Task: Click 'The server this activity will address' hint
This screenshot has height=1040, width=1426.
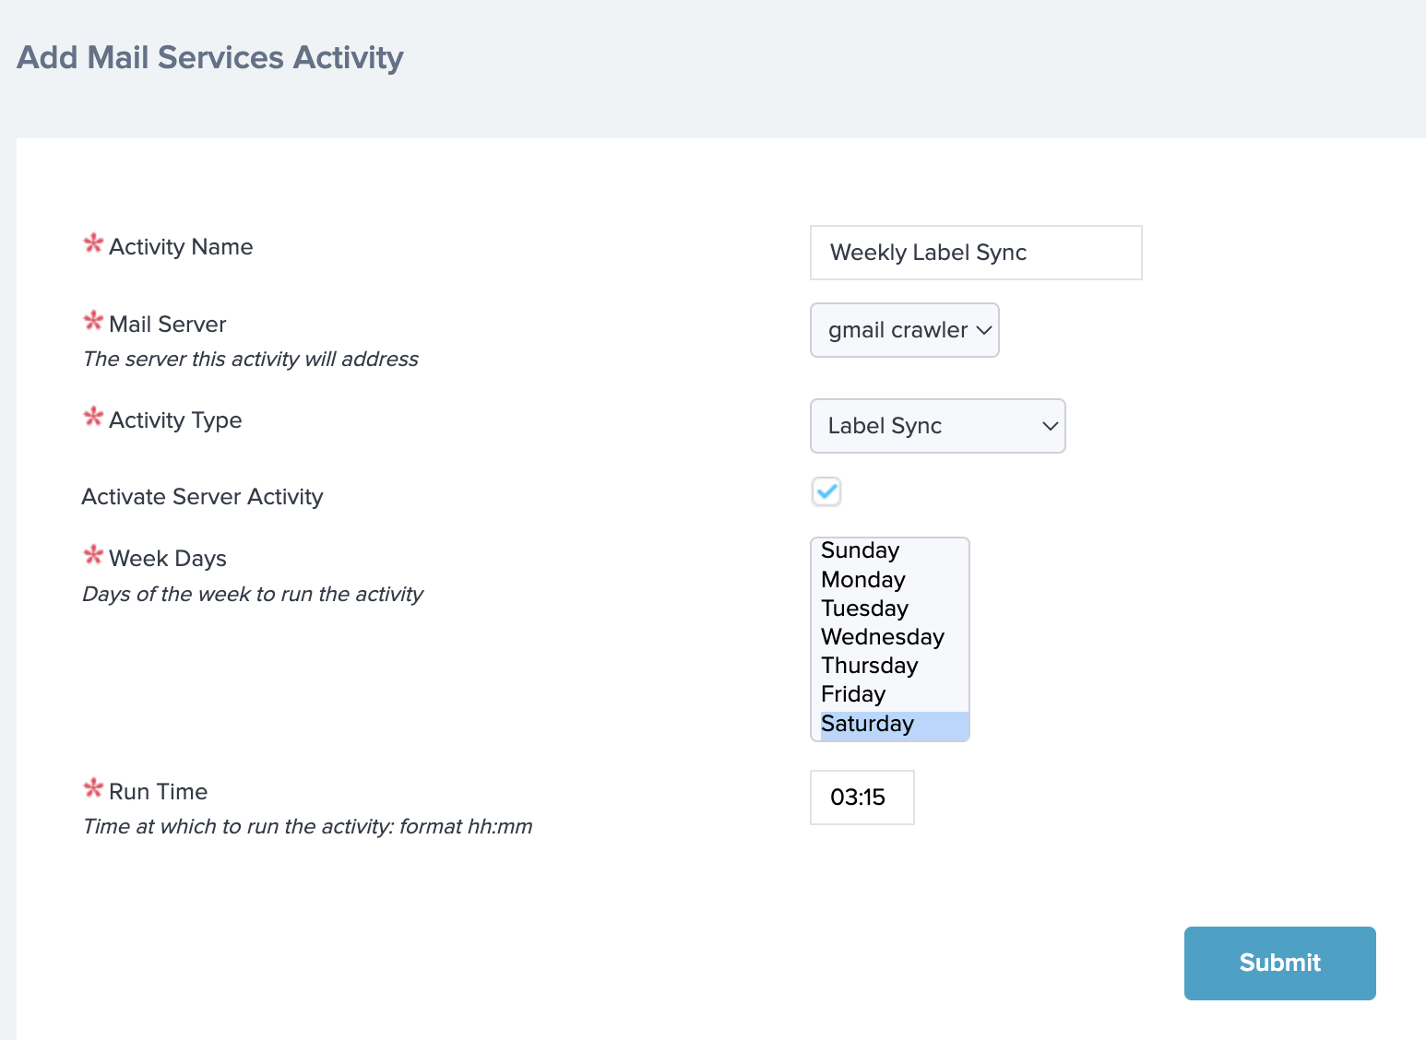Action: point(251,360)
